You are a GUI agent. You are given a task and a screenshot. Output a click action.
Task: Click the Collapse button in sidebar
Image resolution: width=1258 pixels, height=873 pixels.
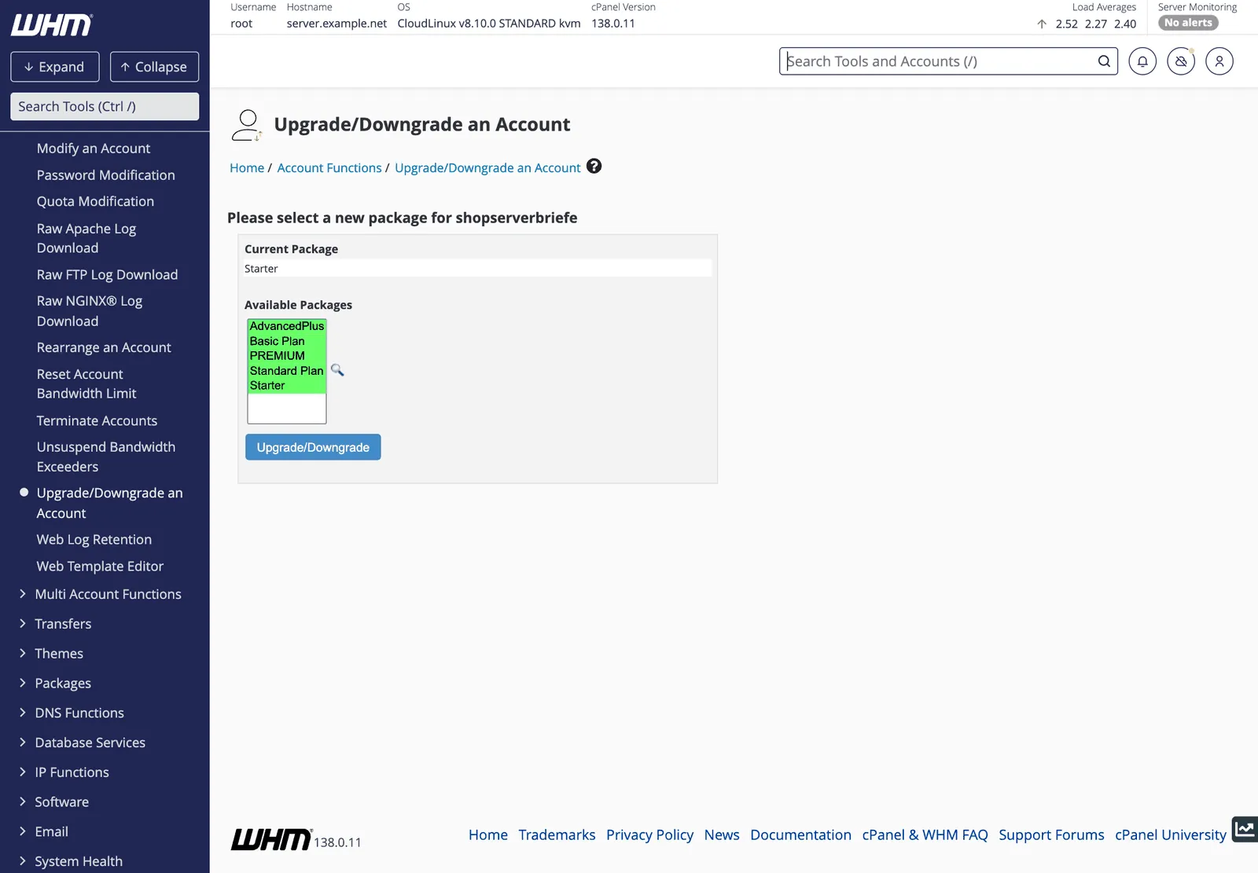[x=154, y=67]
